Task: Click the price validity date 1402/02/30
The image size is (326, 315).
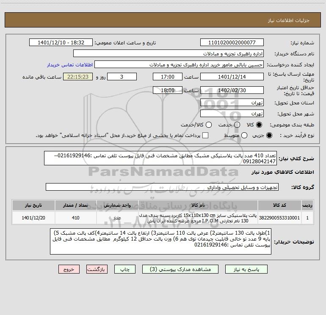Action: tap(232, 90)
